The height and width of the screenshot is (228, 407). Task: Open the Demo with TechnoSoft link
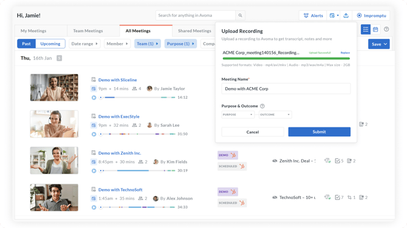(120, 190)
